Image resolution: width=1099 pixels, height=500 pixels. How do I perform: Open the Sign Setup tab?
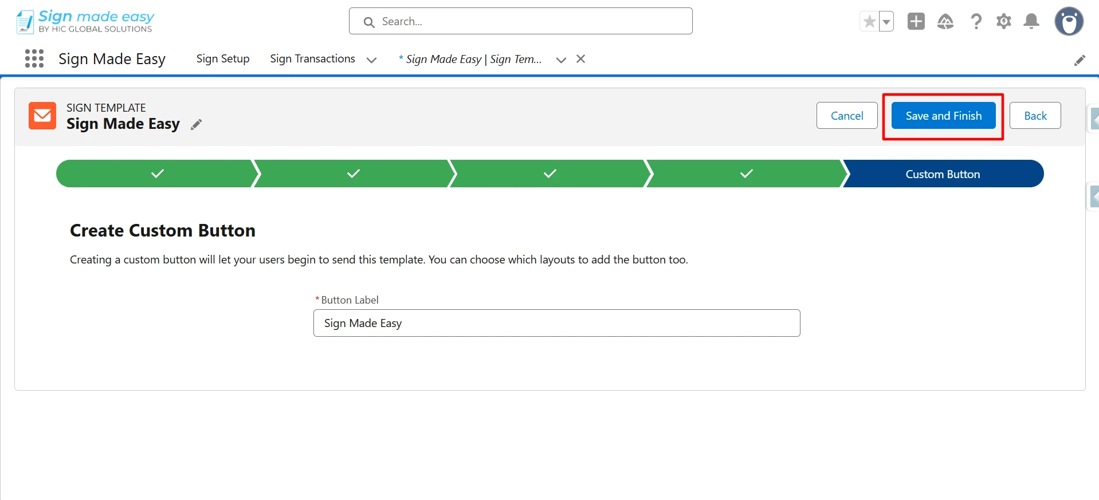click(x=223, y=59)
